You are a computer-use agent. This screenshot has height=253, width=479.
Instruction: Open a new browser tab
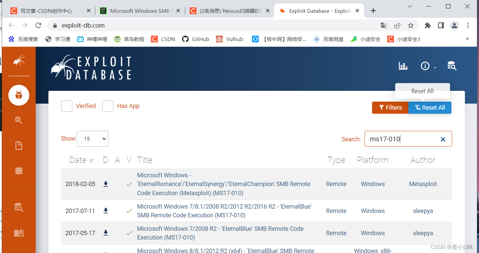(x=373, y=11)
